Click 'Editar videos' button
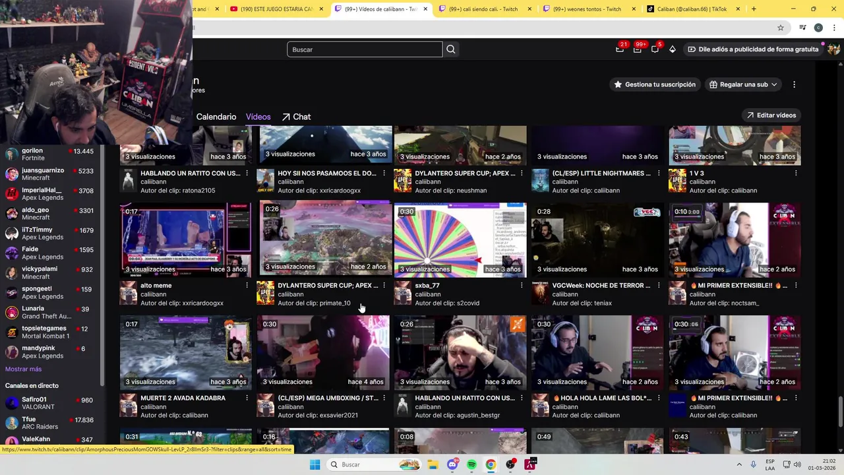 pos(771,115)
